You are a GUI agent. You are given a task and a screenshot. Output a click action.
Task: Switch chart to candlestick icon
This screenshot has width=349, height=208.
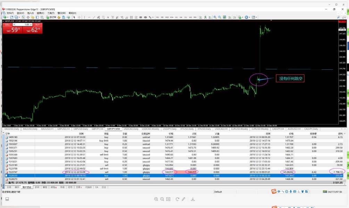205,17
